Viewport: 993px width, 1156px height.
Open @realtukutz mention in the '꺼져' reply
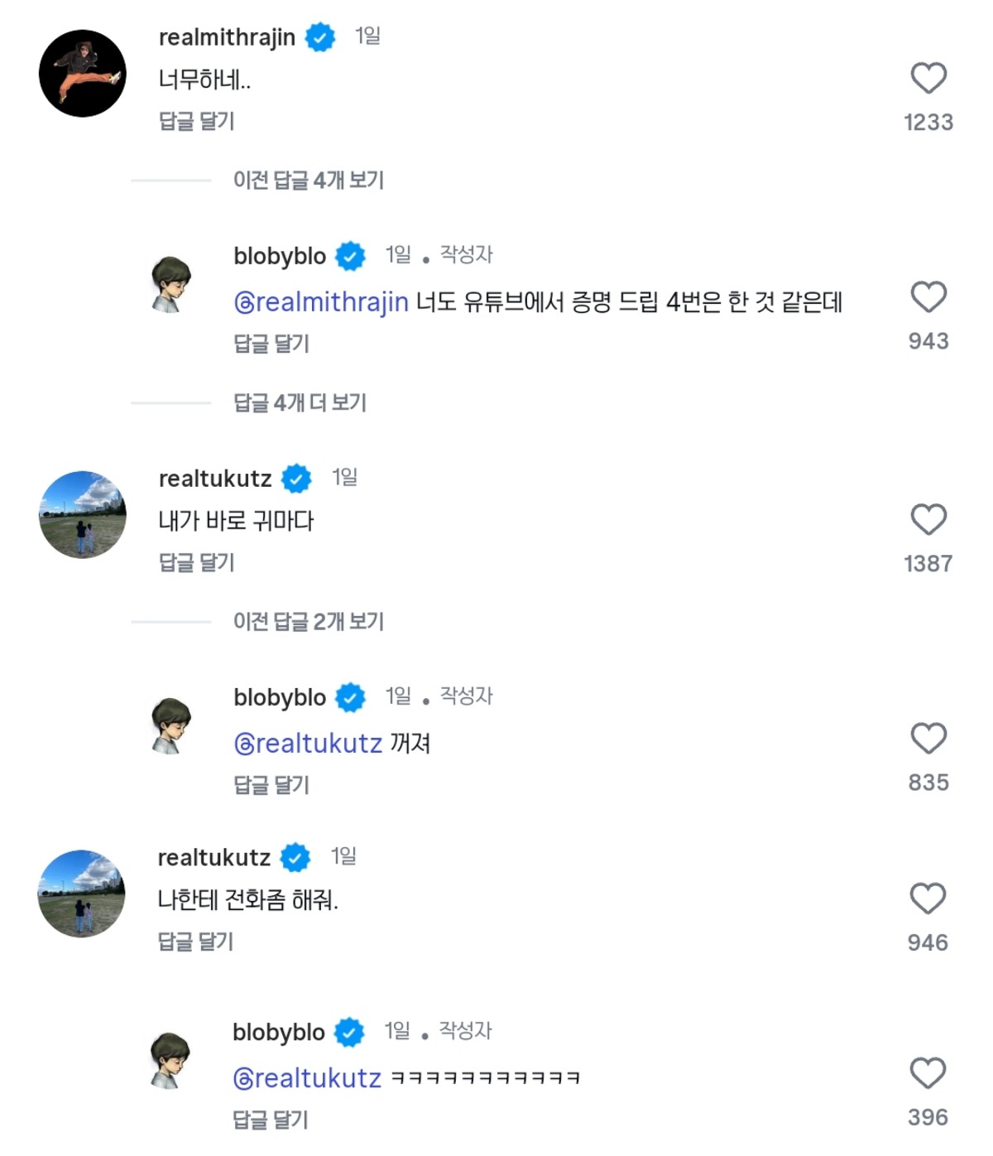pyautogui.click(x=308, y=744)
